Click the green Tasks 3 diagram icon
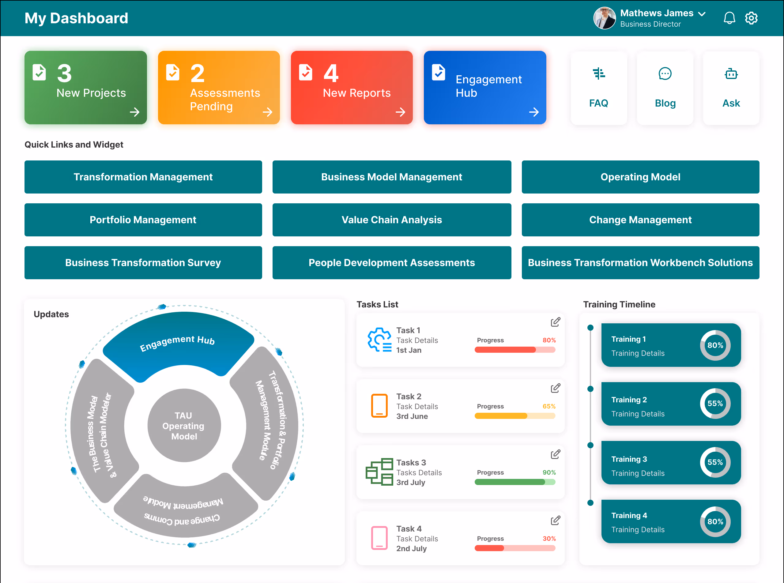The height and width of the screenshot is (583, 784). [379, 472]
